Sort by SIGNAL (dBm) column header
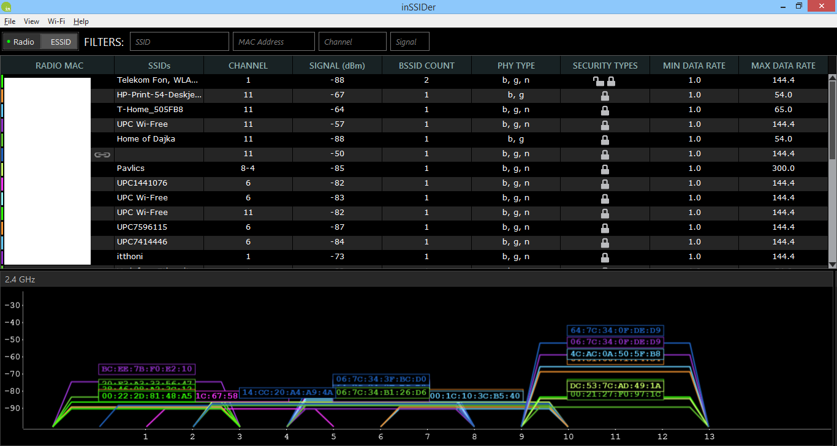The height and width of the screenshot is (446, 837). [x=337, y=66]
